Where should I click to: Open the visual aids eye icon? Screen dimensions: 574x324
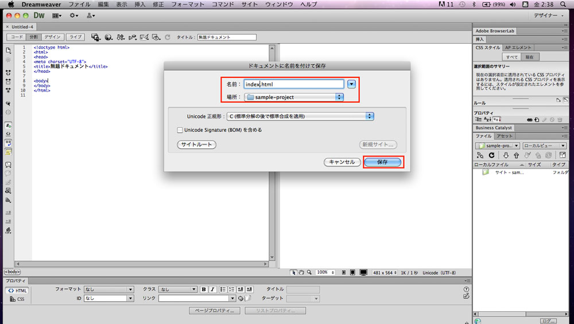(156, 37)
